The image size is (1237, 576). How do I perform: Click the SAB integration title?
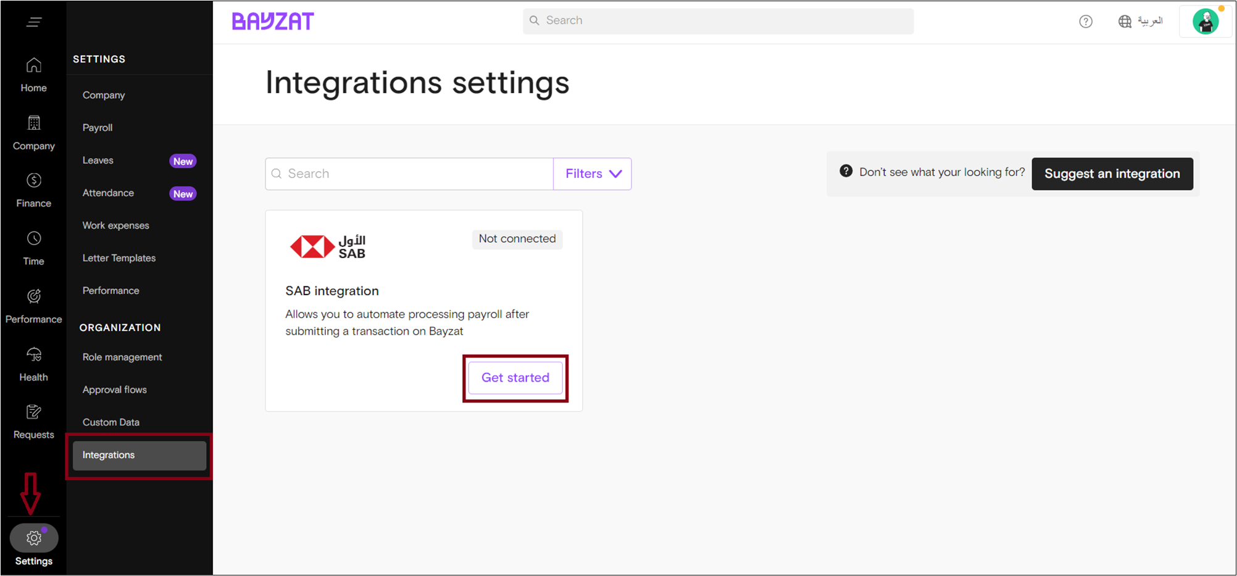pyautogui.click(x=332, y=291)
